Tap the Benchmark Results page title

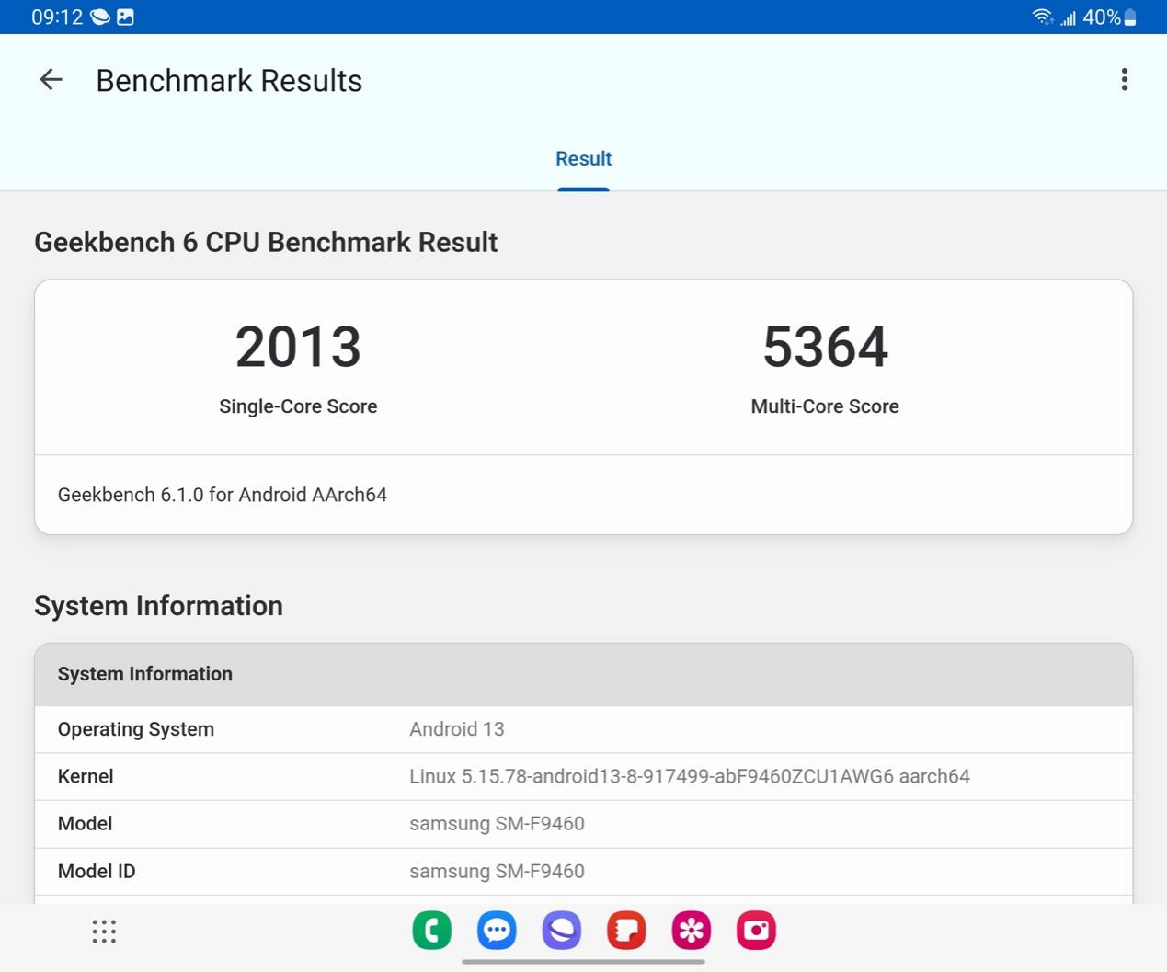[x=229, y=81]
